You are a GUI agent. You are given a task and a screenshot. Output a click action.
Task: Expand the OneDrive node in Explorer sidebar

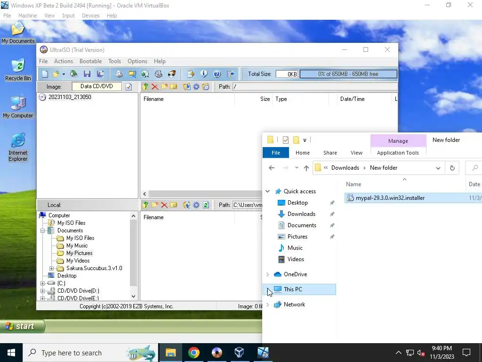coord(268,274)
